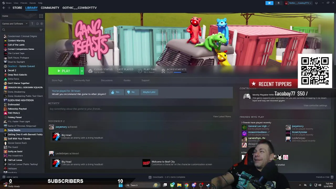Open the Gothic__CowboyTTV account dropdown

coord(298,3)
